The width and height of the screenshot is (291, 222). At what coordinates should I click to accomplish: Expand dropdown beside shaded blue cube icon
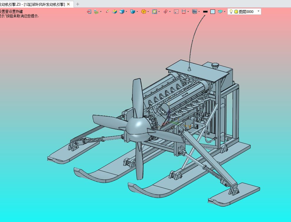tap(127, 12)
